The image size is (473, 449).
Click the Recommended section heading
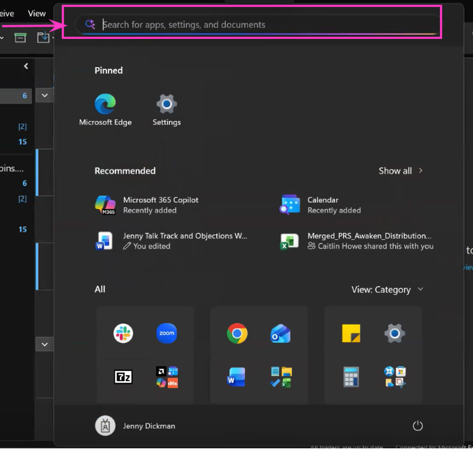125,171
